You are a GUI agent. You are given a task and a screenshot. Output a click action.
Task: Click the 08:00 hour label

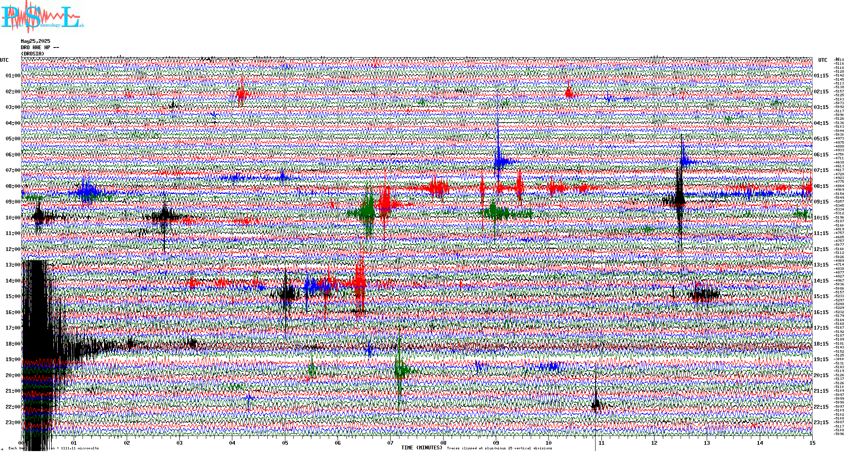pos(13,186)
